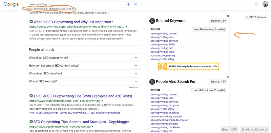Enable the SERP features checkbox
Viewport: 271px width, 133px height.
[x=247, y=17]
